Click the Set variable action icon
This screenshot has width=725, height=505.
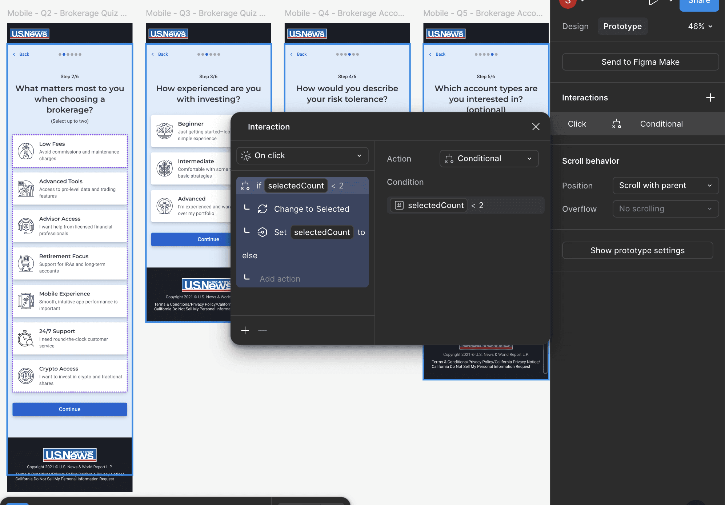[x=263, y=232]
